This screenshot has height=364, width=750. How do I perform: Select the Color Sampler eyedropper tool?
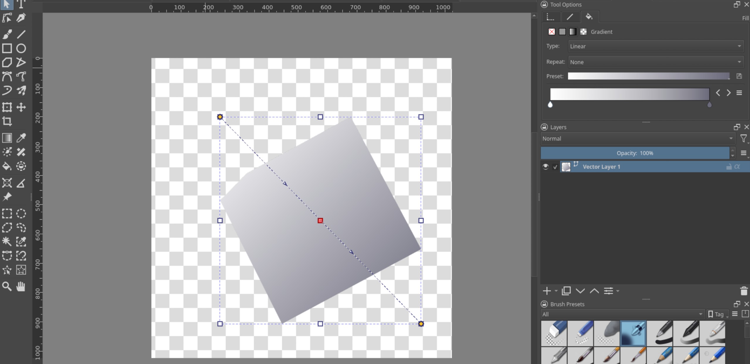click(x=21, y=138)
